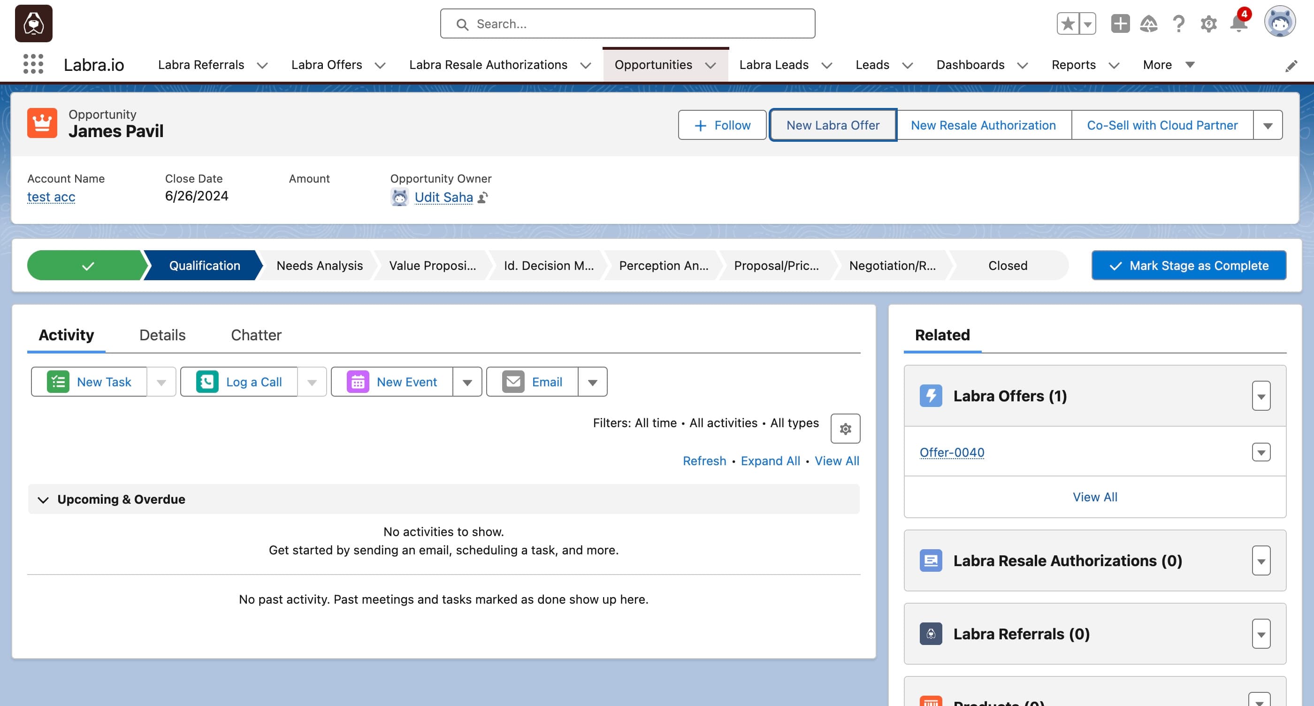The height and width of the screenshot is (706, 1314).
Task: Click the New Task button
Action: [89, 382]
